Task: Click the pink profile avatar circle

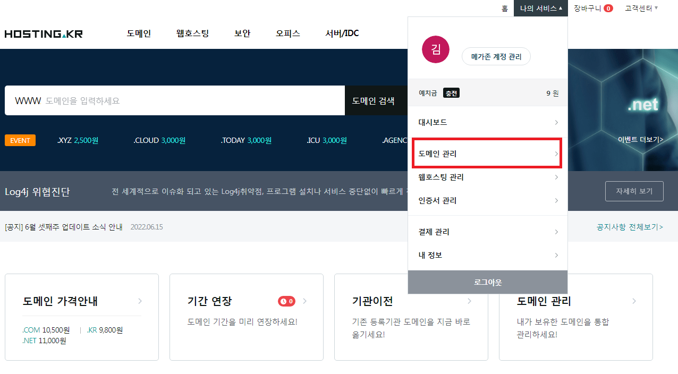Action: tap(435, 49)
